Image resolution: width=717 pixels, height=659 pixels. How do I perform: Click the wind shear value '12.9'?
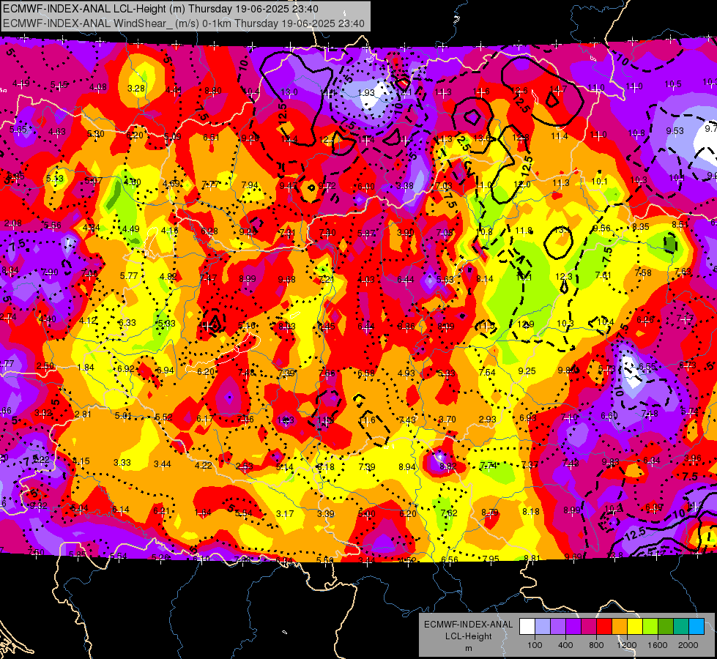tap(525, 324)
